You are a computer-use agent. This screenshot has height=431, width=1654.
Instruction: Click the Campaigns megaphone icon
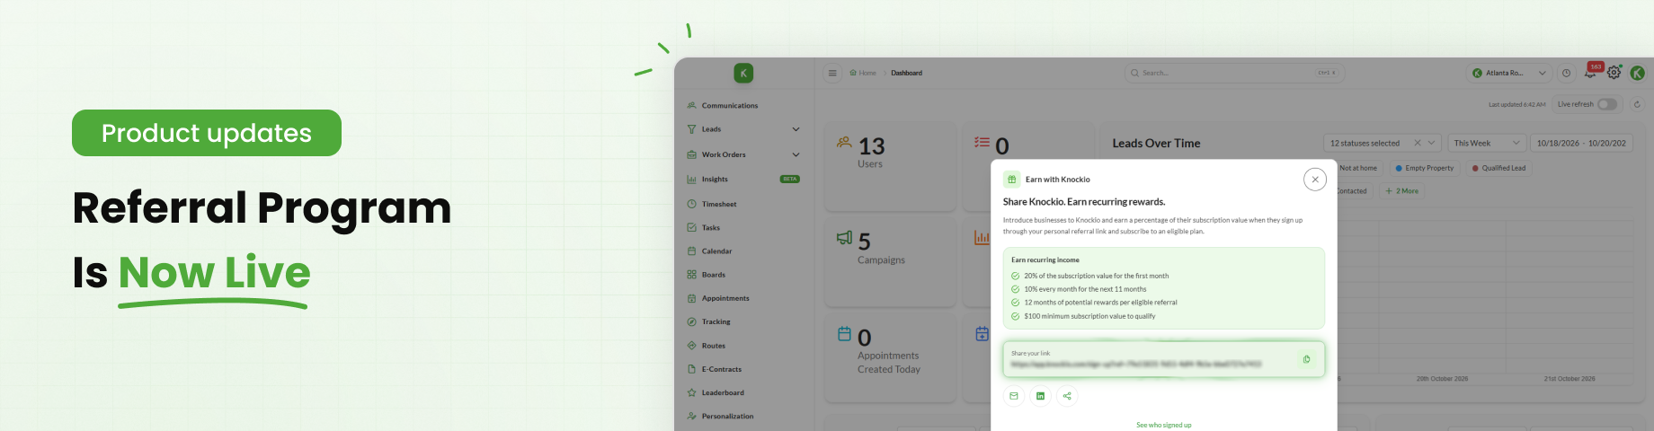(844, 238)
